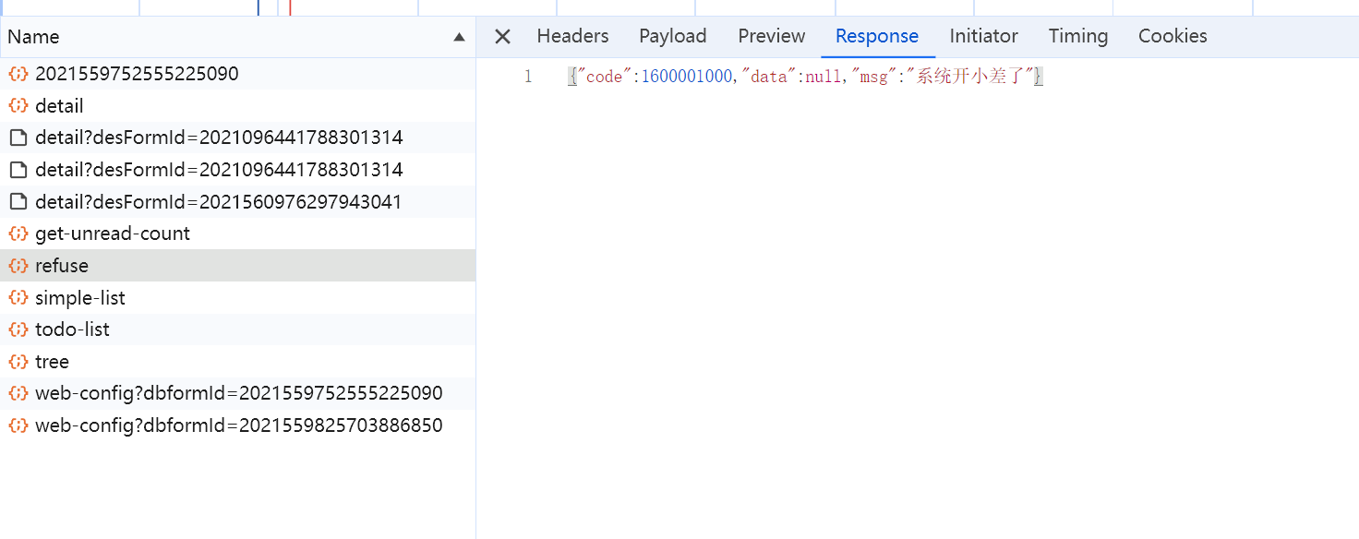Click document icon of detail?desFormId=2021560976297943041
Image resolution: width=1359 pixels, height=539 pixels.
coord(18,202)
